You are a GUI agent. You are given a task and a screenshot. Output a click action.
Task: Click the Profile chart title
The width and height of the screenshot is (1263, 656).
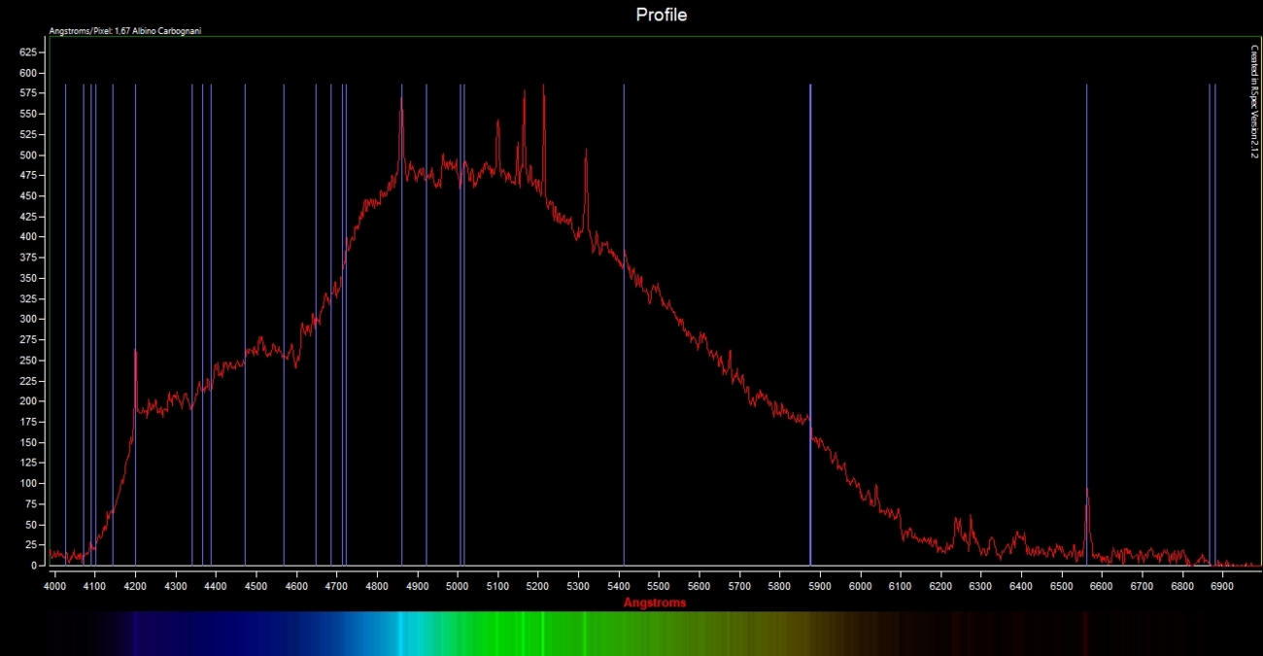coord(661,15)
